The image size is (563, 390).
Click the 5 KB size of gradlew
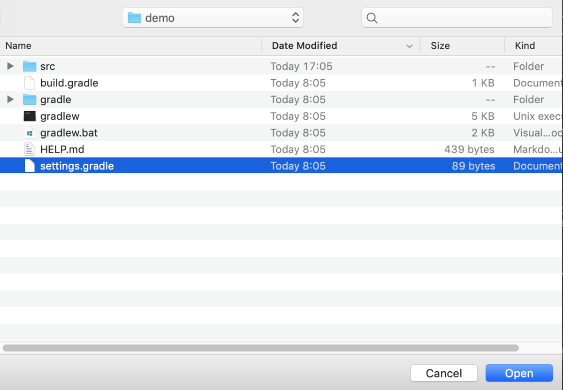point(483,116)
